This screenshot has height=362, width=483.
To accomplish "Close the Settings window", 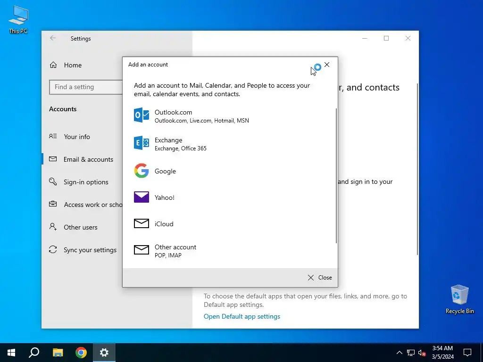I will click(x=408, y=38).
